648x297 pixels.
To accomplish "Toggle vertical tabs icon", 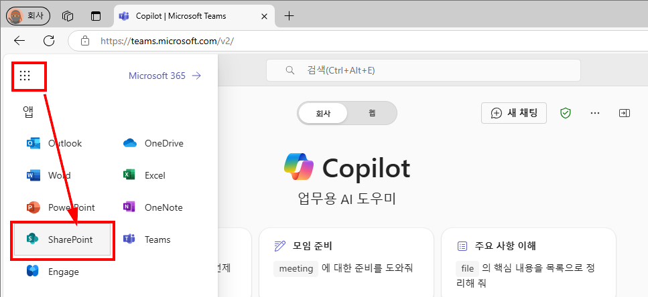I will tap(96, 16).
